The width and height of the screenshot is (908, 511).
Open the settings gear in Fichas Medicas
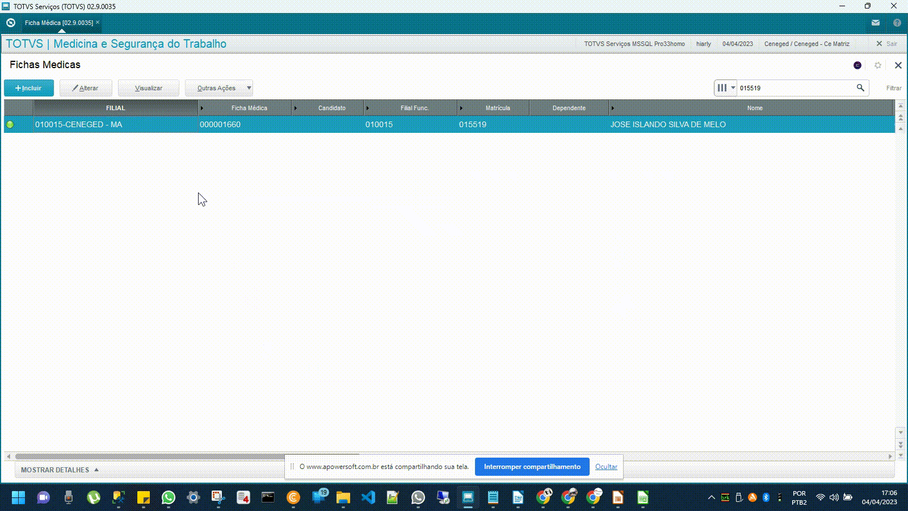click(878, 65)
